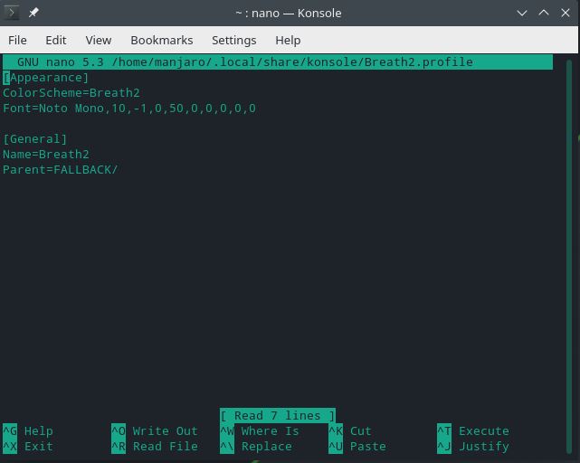This screenshot has height=463, width=580.
Task: Click the terminal icon in the title bar
Action: 11,13
